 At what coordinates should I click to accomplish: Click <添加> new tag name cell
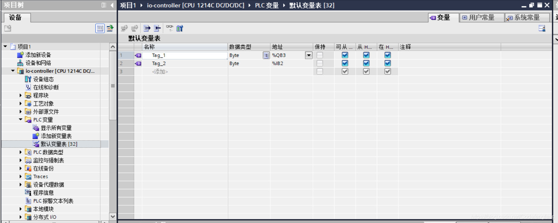click(185, 71)
